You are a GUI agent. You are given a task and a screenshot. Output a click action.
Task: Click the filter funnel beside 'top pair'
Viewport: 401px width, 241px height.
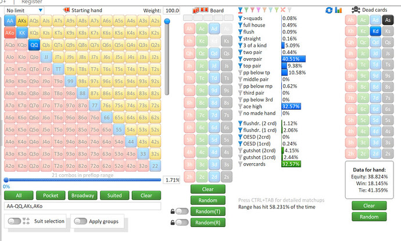pos(242,66)
